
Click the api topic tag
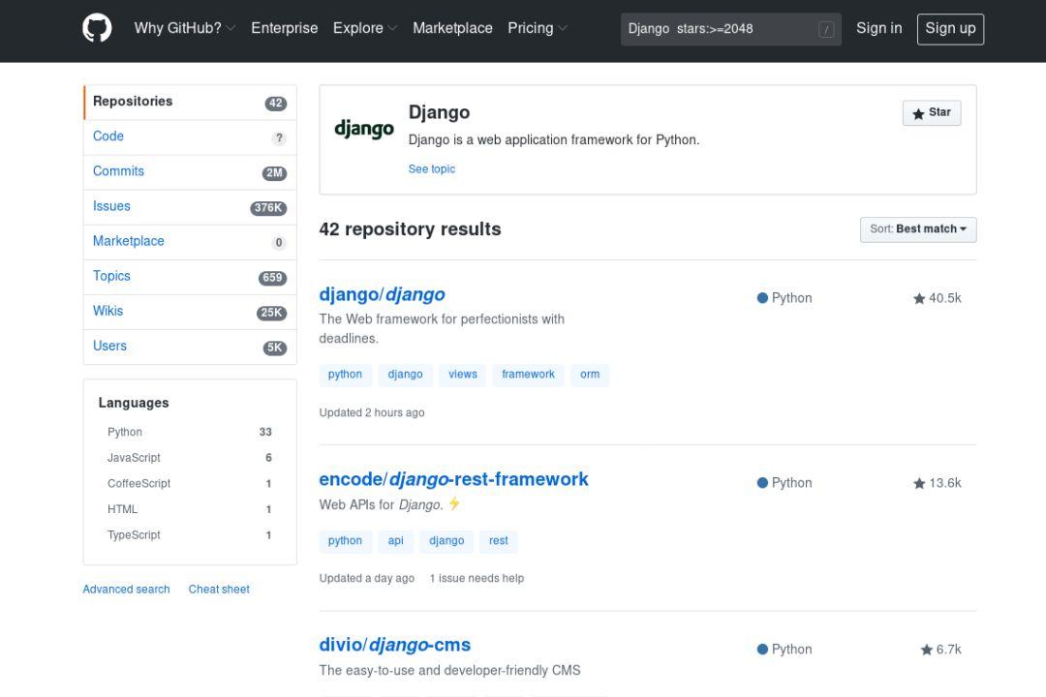click(x=395, y=541)
